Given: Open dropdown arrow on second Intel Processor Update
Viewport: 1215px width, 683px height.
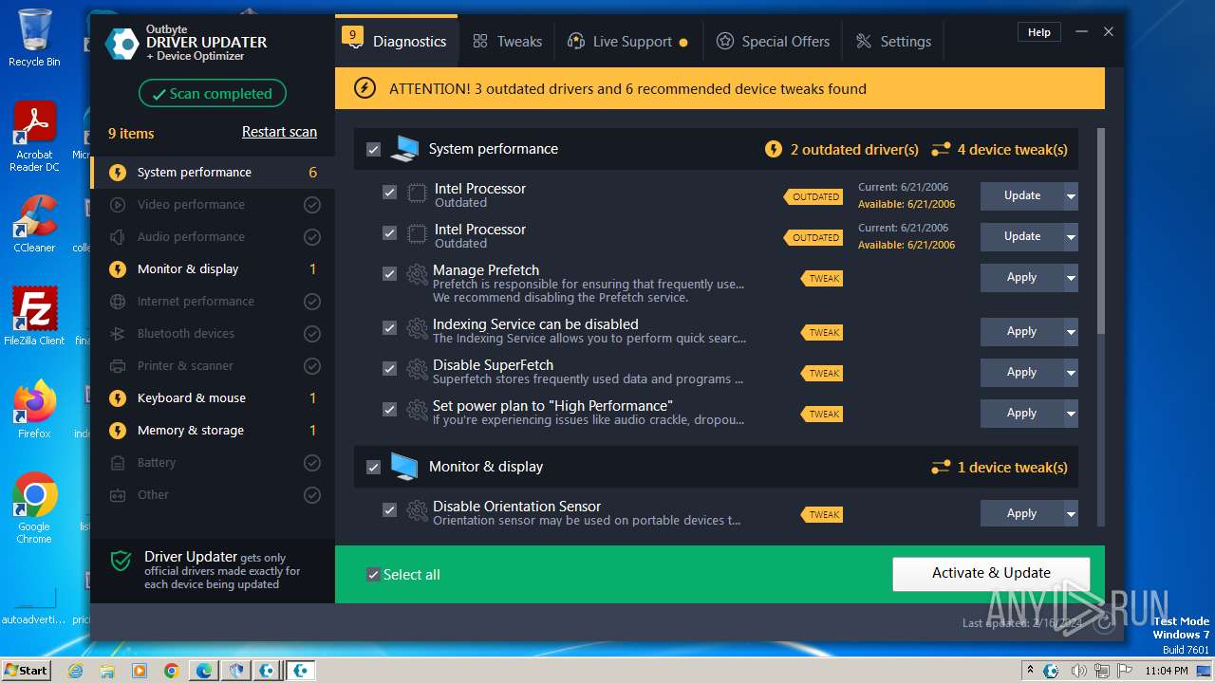Looking at the screenshot, I should click(x=1071, y=237).
